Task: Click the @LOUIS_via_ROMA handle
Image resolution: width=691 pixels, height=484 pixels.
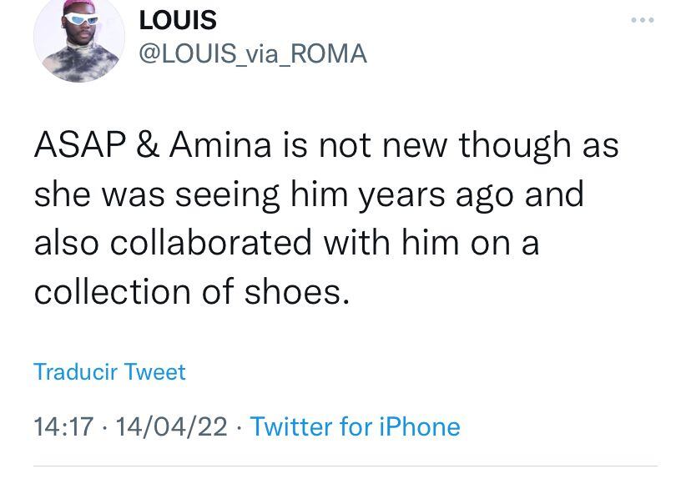Action: click(251, 53)
